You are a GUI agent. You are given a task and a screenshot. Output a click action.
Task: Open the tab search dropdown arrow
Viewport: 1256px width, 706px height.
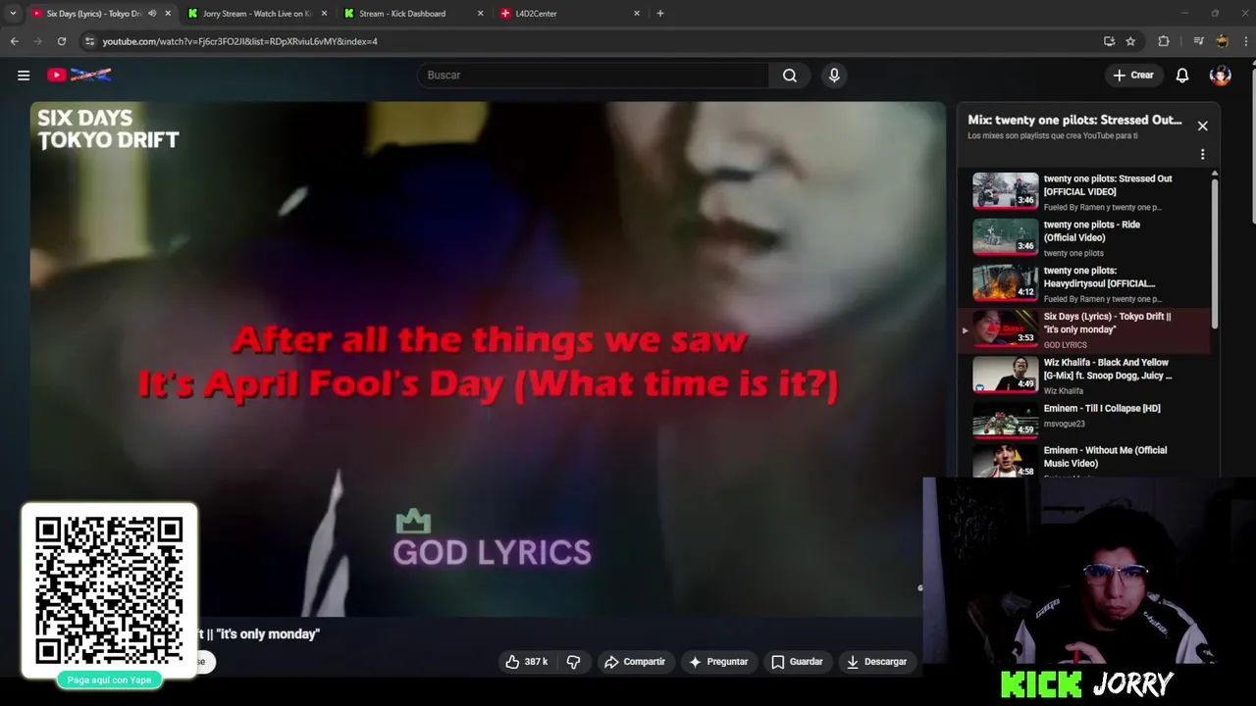(13, 14)
